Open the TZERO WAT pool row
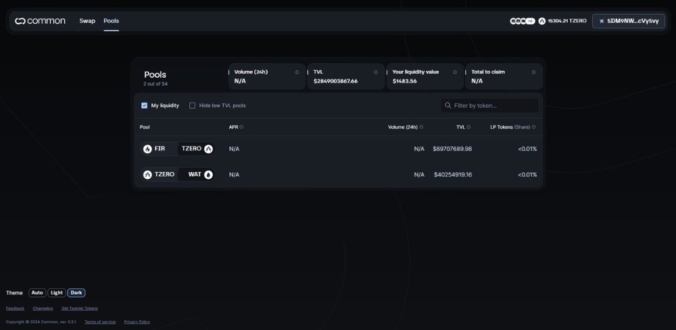Image resolution: width=676 pixels, height=330 pixels. pos(339,175)
